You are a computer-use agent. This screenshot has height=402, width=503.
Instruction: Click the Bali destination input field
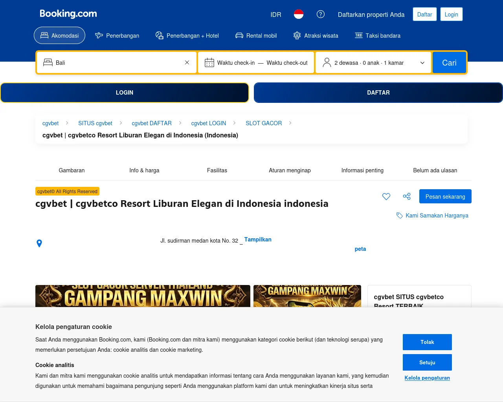point(116,62)
